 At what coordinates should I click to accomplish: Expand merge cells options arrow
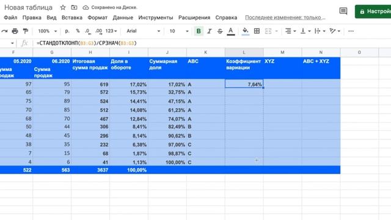[276, 31]
